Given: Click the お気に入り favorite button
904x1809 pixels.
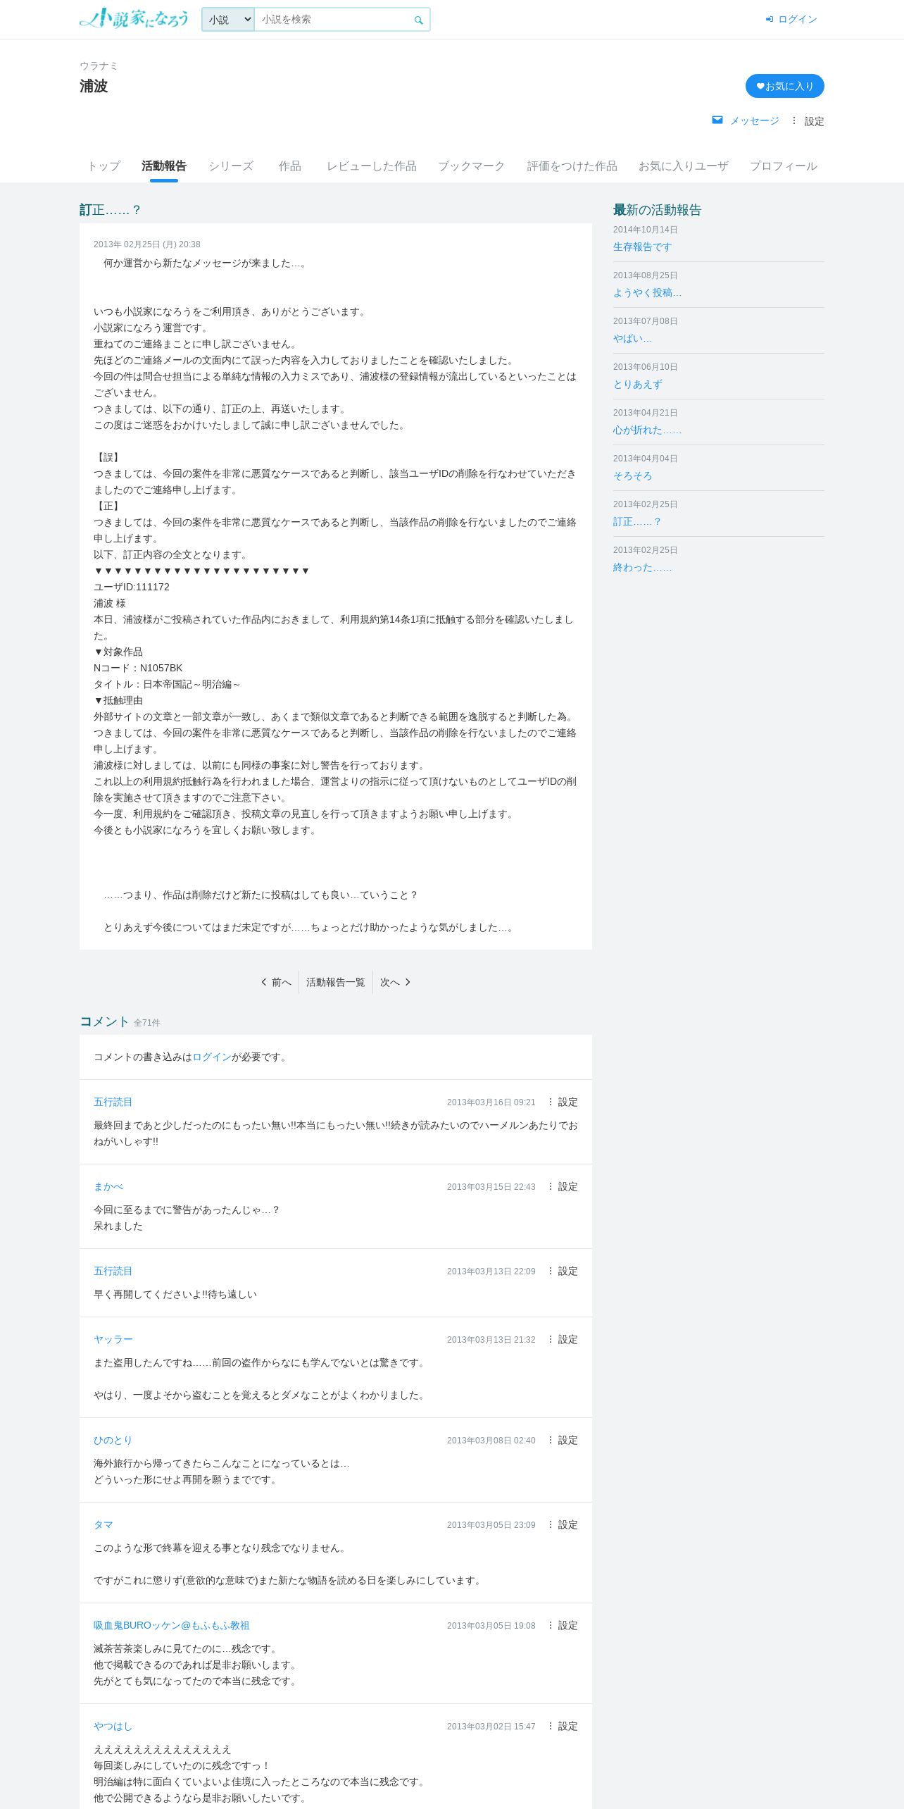Looking at the screenshot, I should pyautogui.click(x=785, y=86).
